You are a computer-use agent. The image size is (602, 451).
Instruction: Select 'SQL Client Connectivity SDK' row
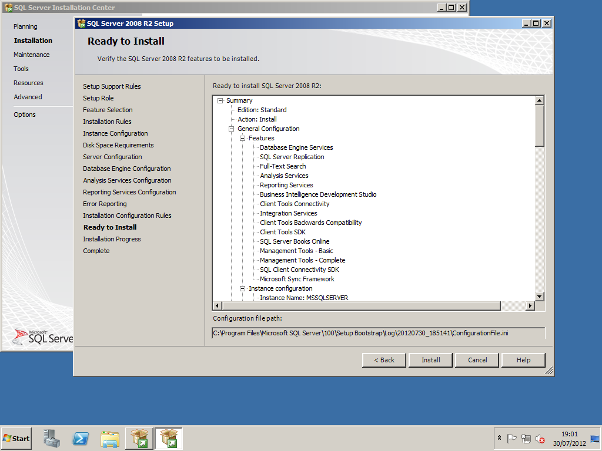[x=299, y=270]
